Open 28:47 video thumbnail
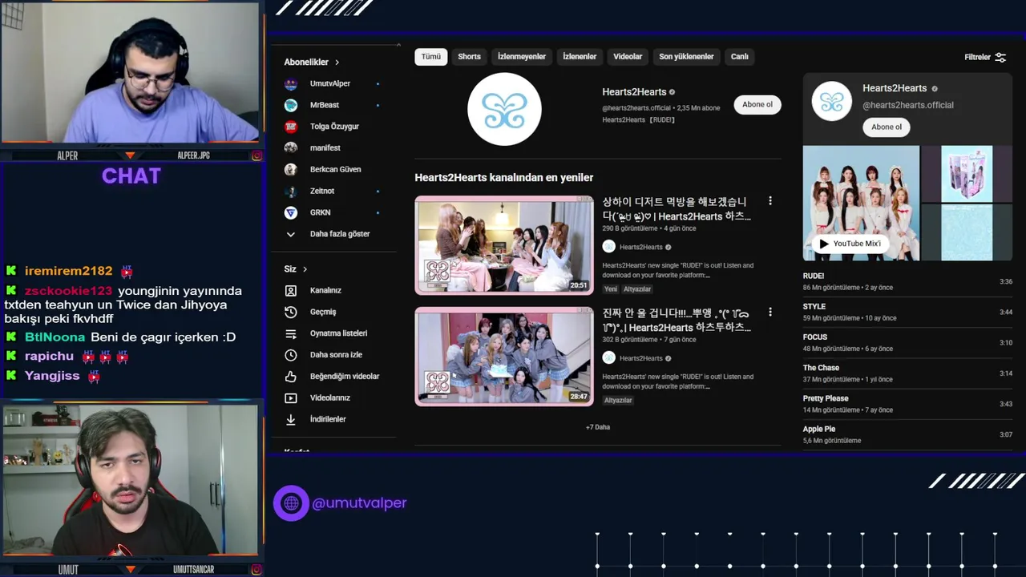This screenshot has height=577, width=1026. pos(504,357)
